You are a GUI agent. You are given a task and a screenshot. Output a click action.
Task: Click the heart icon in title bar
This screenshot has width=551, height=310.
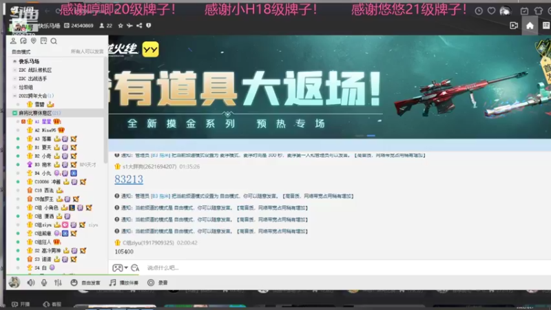(x=491, y=11)
